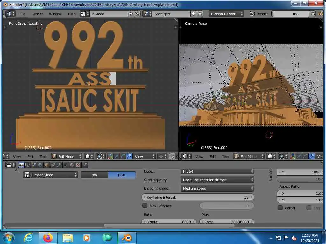
Task: Enable the Border checkbox
Action: [280, 208]
